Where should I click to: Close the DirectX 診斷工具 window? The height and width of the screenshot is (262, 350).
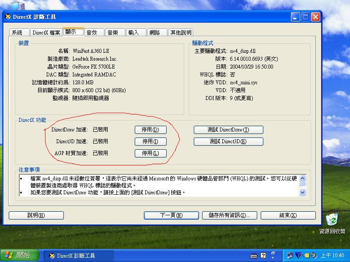click(x=315, y=17)
